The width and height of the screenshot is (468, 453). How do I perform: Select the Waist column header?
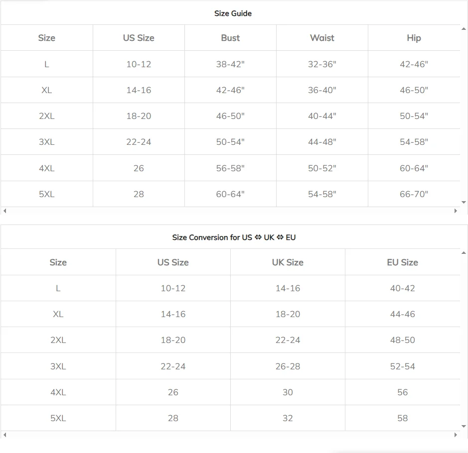322,38
